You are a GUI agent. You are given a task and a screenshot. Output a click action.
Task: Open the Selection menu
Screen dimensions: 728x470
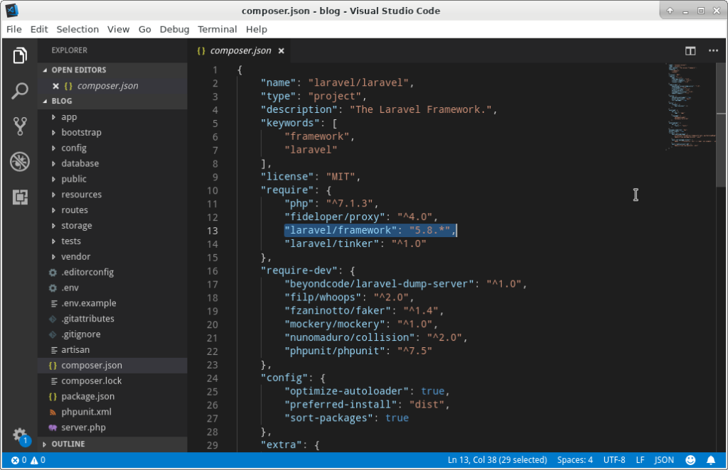point(77,29)
